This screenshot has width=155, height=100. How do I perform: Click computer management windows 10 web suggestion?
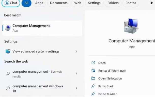[x=38, y=88]
